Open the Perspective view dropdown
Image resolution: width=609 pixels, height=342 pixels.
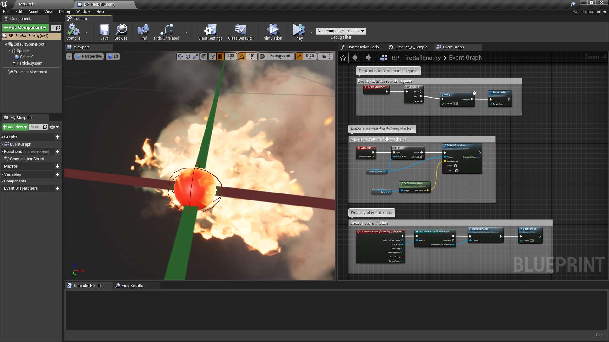(x=89, y=56)
